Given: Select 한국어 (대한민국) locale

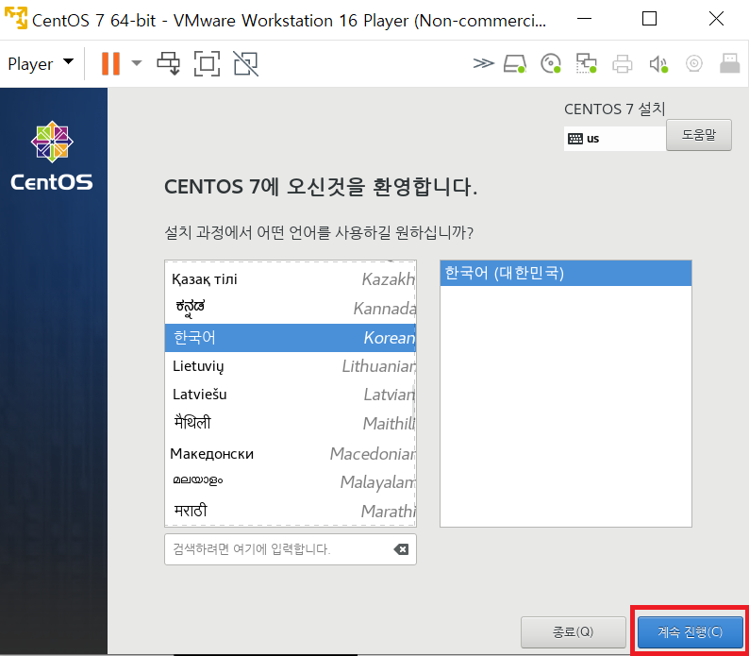Looking at the screenshot, I should pyautogui.click(x=566, y=273).
